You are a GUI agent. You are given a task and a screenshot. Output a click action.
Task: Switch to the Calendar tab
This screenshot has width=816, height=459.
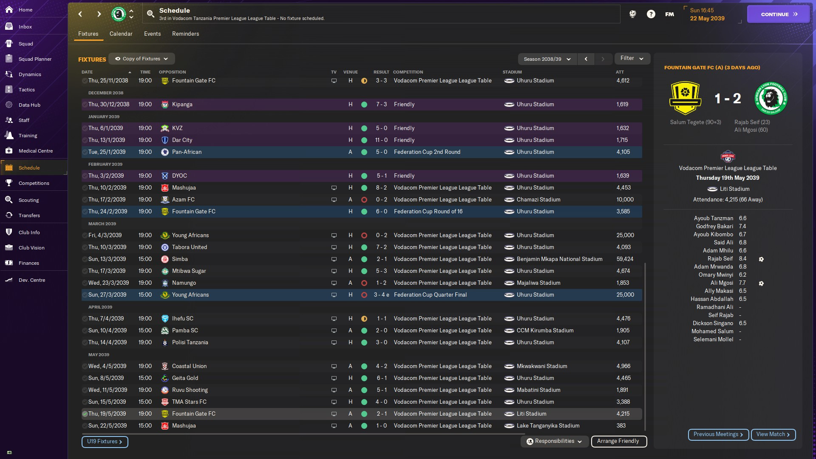121,34
